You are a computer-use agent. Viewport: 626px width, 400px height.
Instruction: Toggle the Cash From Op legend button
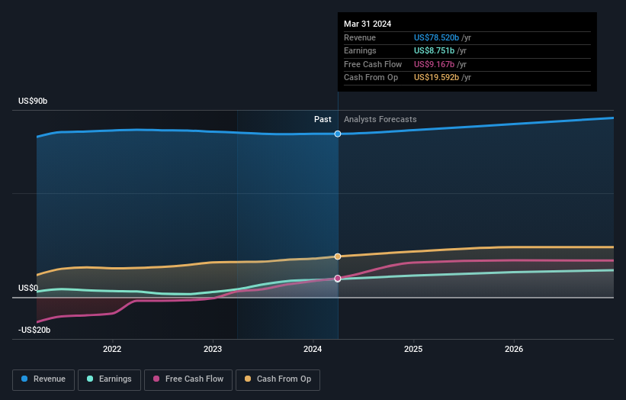[278, 379]
